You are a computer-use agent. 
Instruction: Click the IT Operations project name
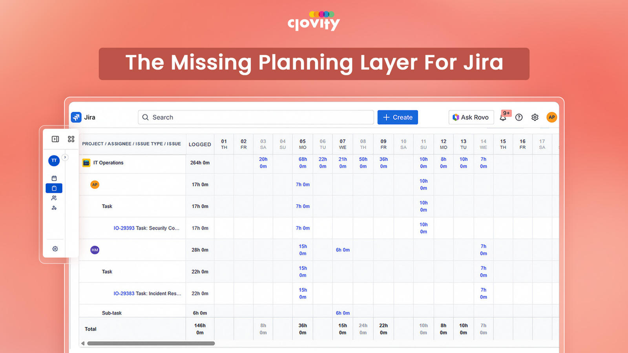108,163
